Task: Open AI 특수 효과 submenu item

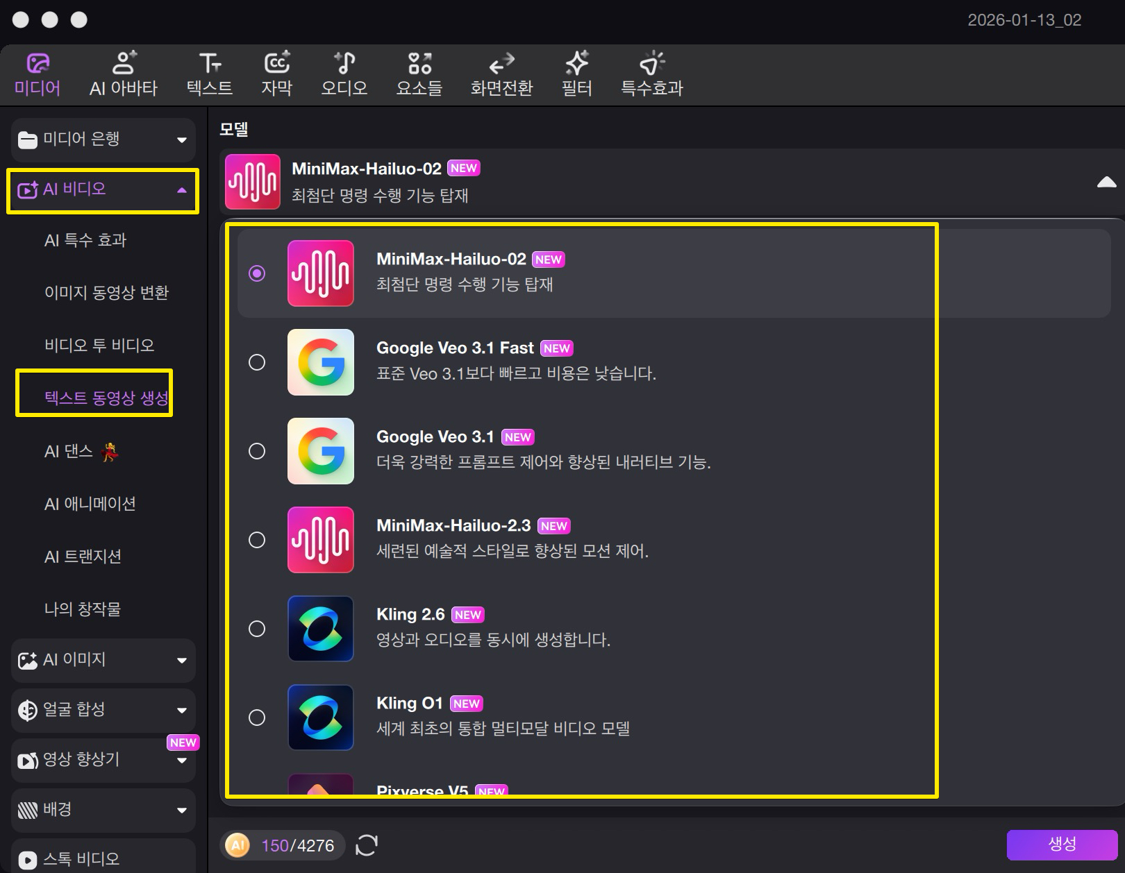Action: (x=85, y=240)
